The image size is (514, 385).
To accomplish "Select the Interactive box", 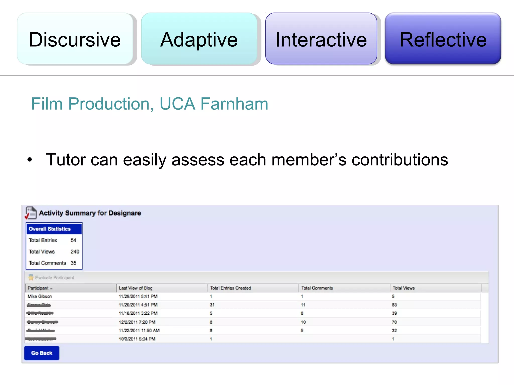I will tap(321, 39).
